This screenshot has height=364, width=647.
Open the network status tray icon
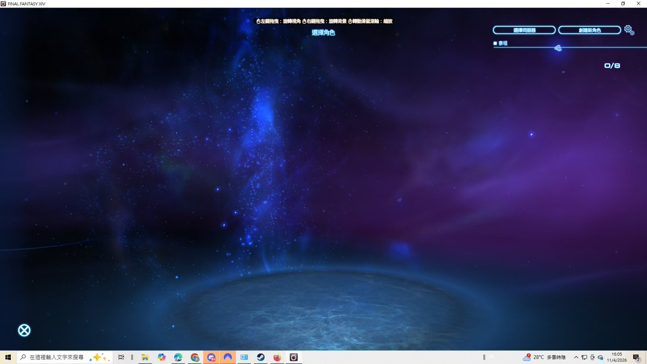[x=584, y=357]
